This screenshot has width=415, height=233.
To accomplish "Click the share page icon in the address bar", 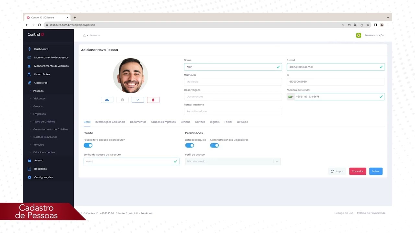I will 362,25.
